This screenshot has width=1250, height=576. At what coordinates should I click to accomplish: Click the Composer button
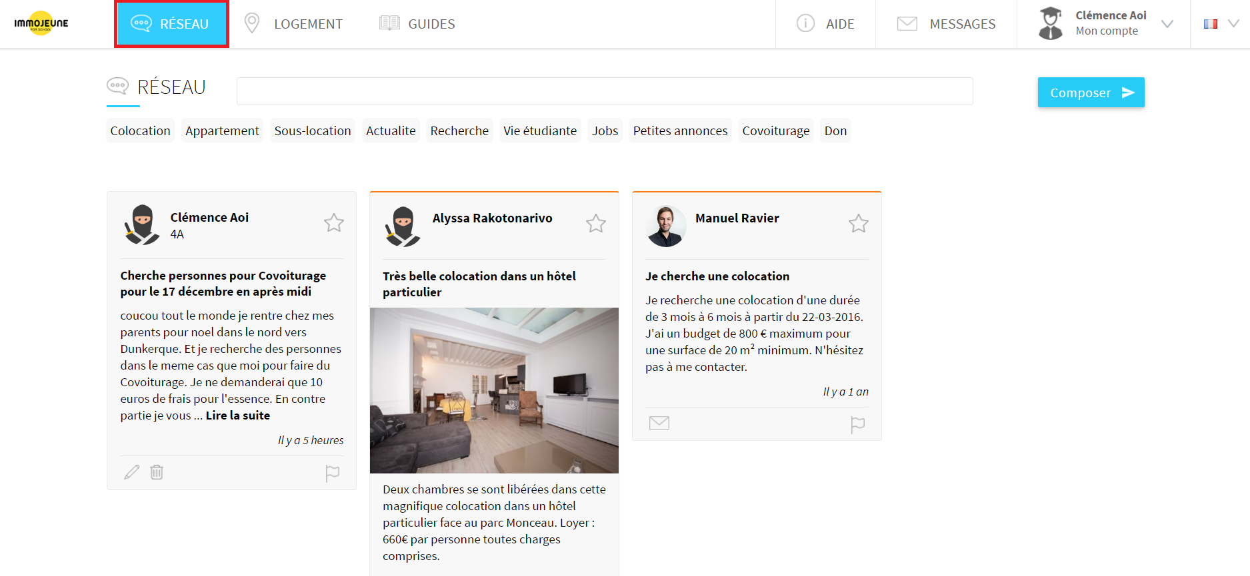(x=1091, y=93)
